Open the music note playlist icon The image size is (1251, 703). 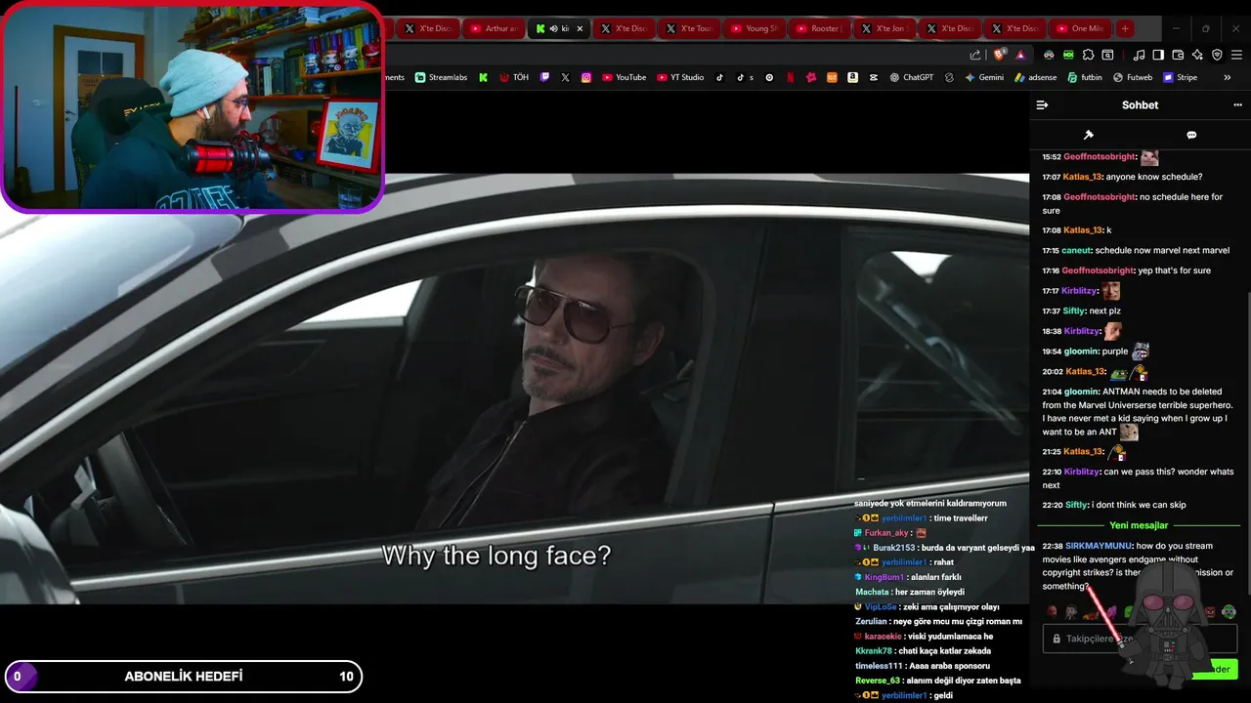1139,55
